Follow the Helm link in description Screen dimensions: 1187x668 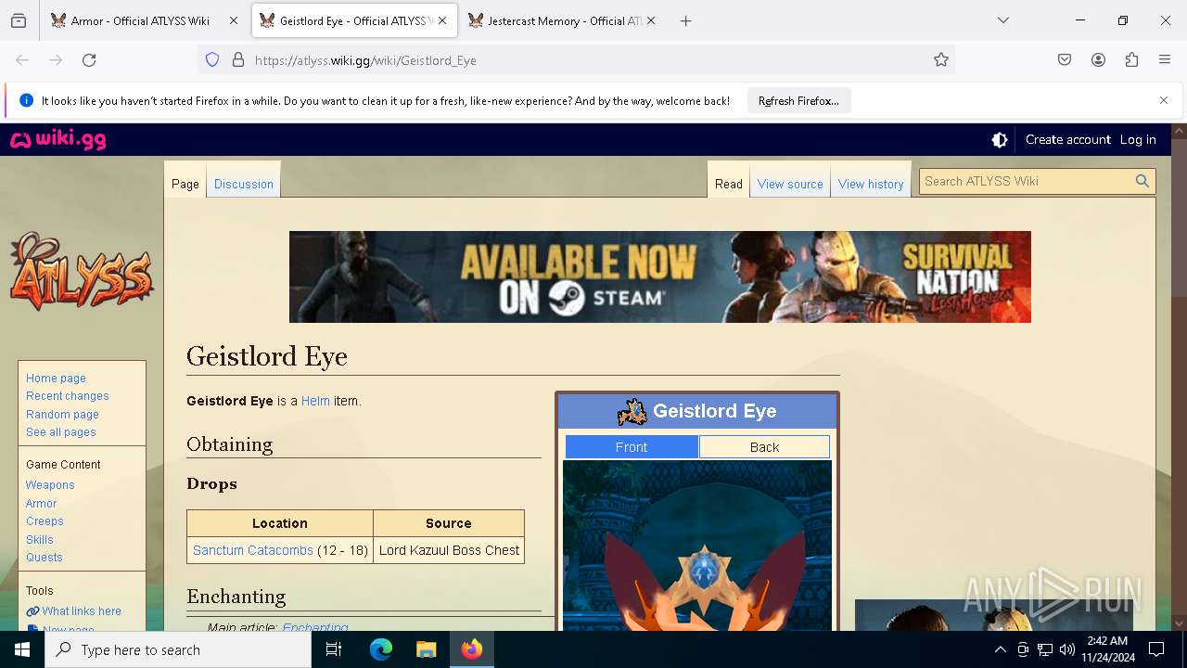(315, 401)
